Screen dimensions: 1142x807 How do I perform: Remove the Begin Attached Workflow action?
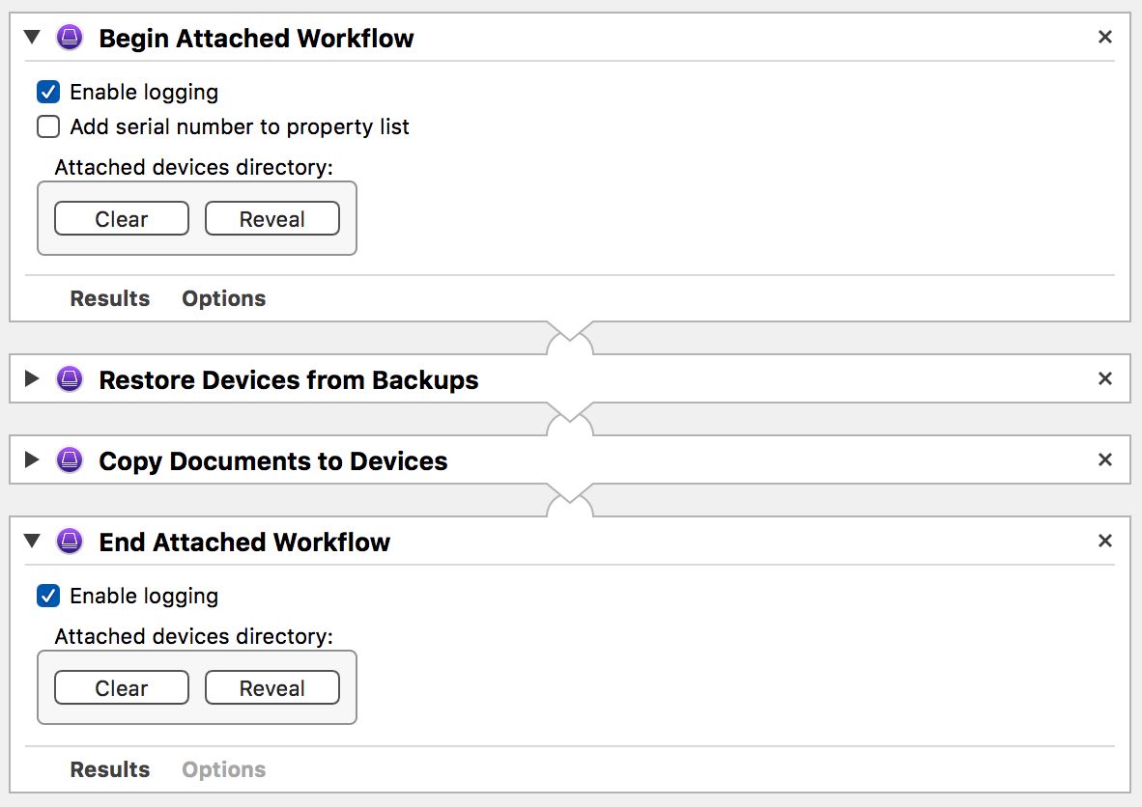[1105, 37]
